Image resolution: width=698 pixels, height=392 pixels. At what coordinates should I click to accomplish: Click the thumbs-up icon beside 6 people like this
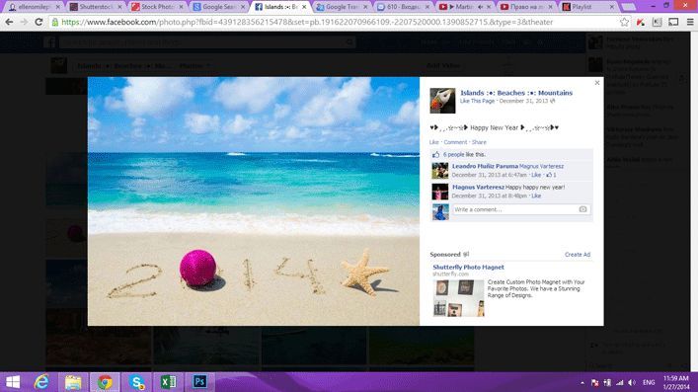pos(435,155)
